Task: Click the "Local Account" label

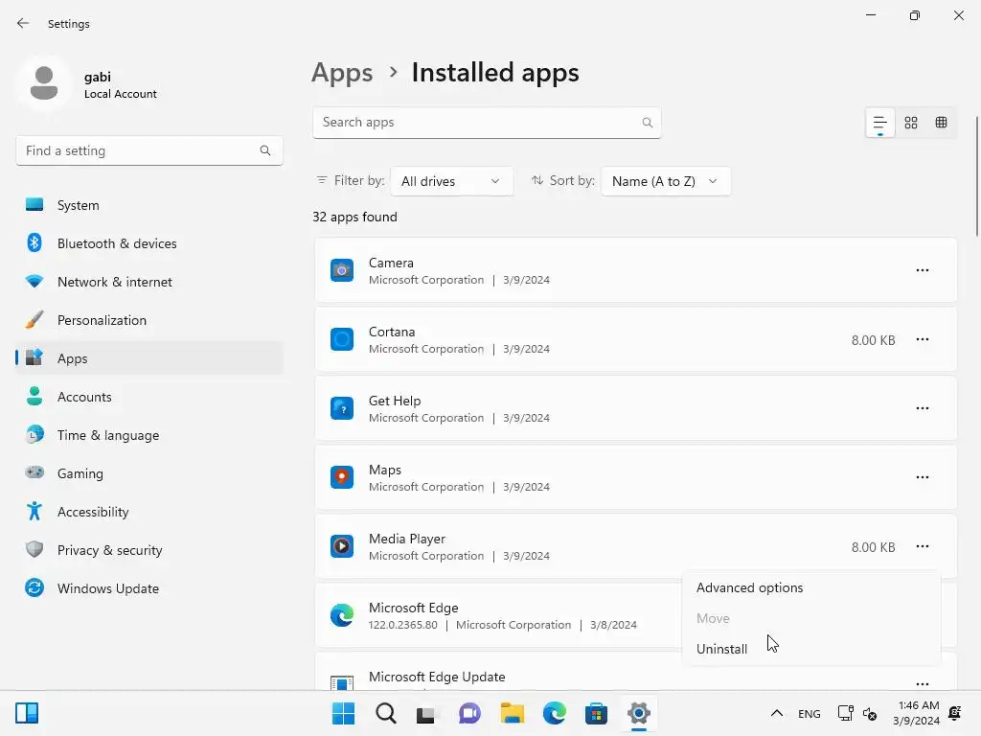Action: pos(121,94)
